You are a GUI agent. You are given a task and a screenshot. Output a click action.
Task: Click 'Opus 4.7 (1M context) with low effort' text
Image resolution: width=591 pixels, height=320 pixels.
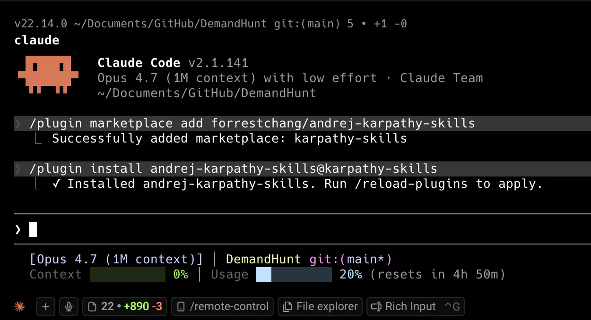237,78
